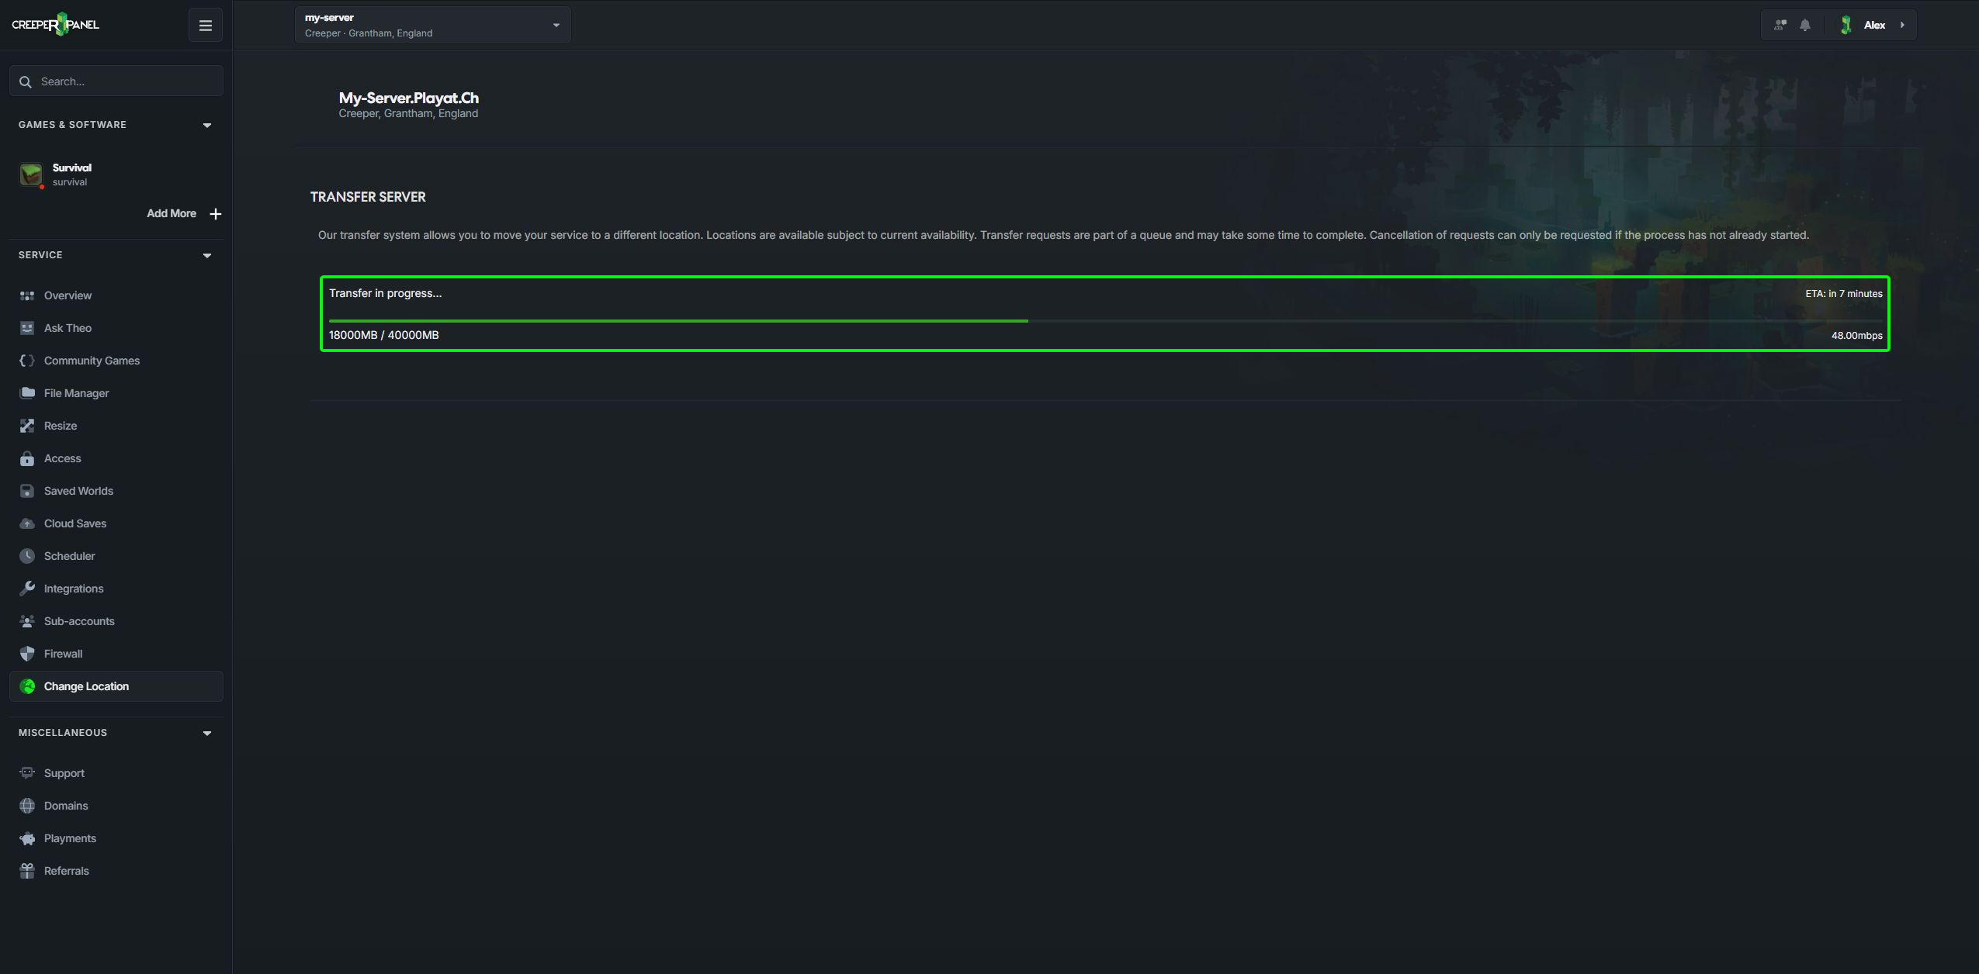The image size is (1979, 974).
Task: Click the Scheduler clock icon
Action: click(x=27, y=556)
